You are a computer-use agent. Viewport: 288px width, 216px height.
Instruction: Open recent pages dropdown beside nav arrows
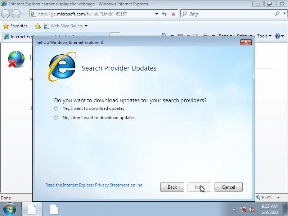(x=24, y=14)
